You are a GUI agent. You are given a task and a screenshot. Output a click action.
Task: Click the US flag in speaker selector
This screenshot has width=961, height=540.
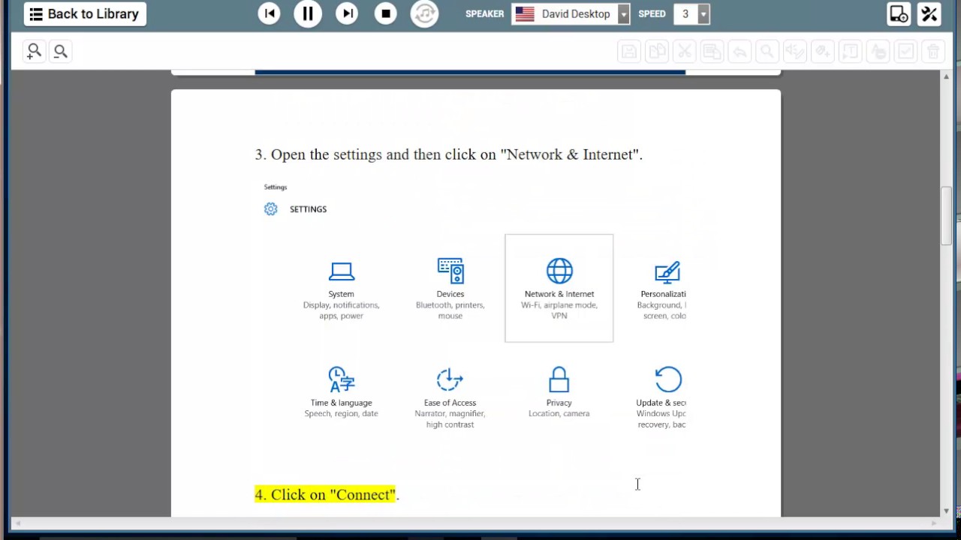pos(525,14)
